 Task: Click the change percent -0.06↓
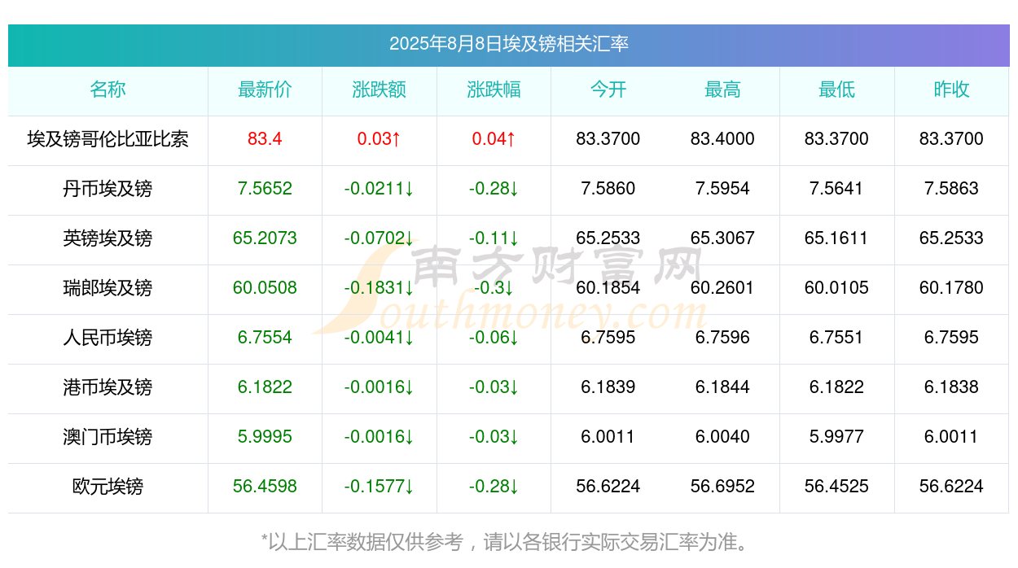point(494,338)
